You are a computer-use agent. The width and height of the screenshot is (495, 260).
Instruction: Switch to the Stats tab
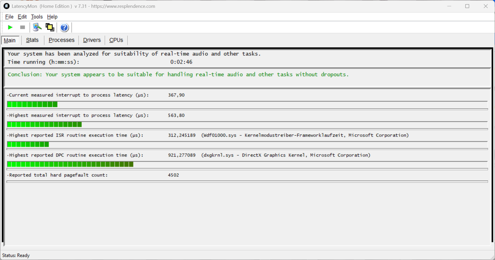coord(32,40)
